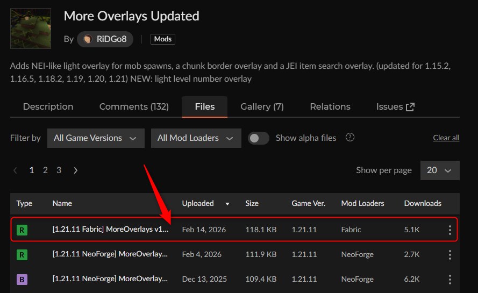Click the RiDGo8 author avatar icon
This screenshot has width=478, height=293.
[88, 39]
